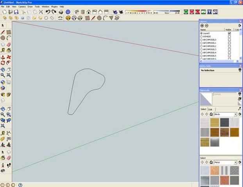Click the Visible column header in Layers
243x187 pixels.
[229, 30]
